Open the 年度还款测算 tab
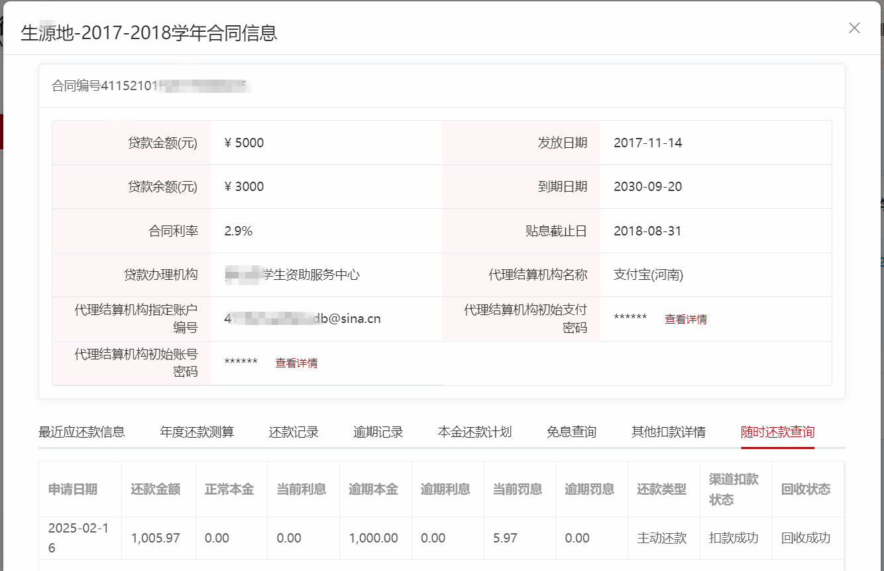 [197, 432]
